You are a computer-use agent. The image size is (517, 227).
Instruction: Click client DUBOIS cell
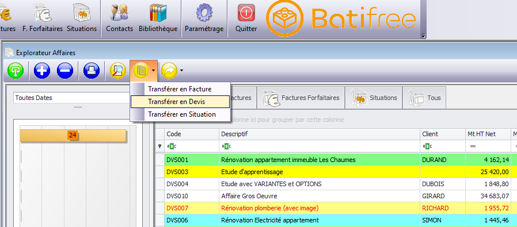point(443,184)
